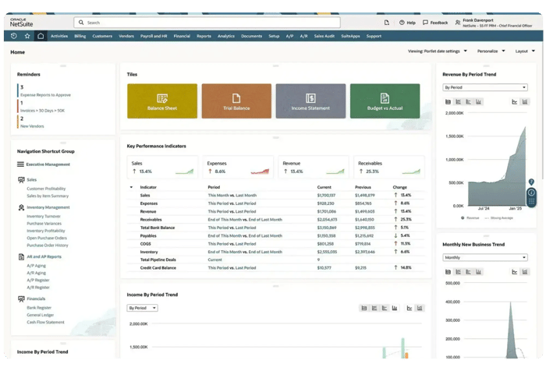546x385 pixels.
Task: Open the Payroll and HR menu
Action: pos(154,36)
